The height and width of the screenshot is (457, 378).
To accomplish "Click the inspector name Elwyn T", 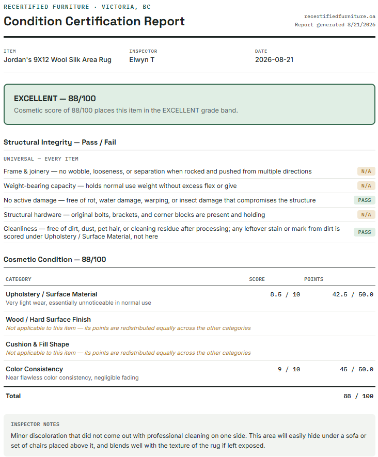I will click(142, 60).
